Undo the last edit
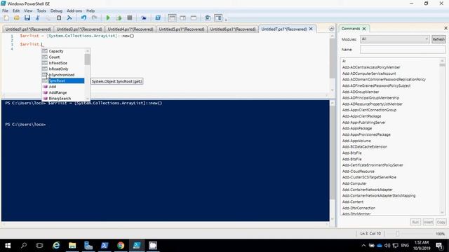 tap(83, 18)
